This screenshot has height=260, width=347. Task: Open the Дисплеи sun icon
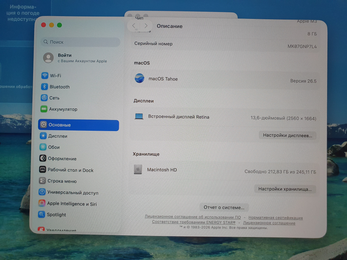pos(43,136)
